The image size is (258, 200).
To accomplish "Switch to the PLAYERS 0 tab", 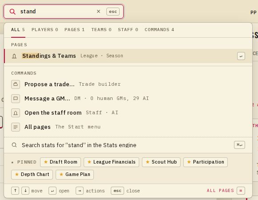I will point(45,30).
